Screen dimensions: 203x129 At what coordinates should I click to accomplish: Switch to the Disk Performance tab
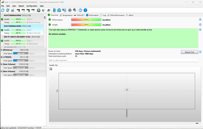click(x=116, y=15)
